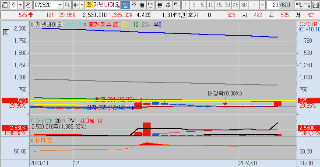Viewport: 320px width, 167px height.
Task: Open the data grid icon beside chart
Action: (x=6, y=32)
